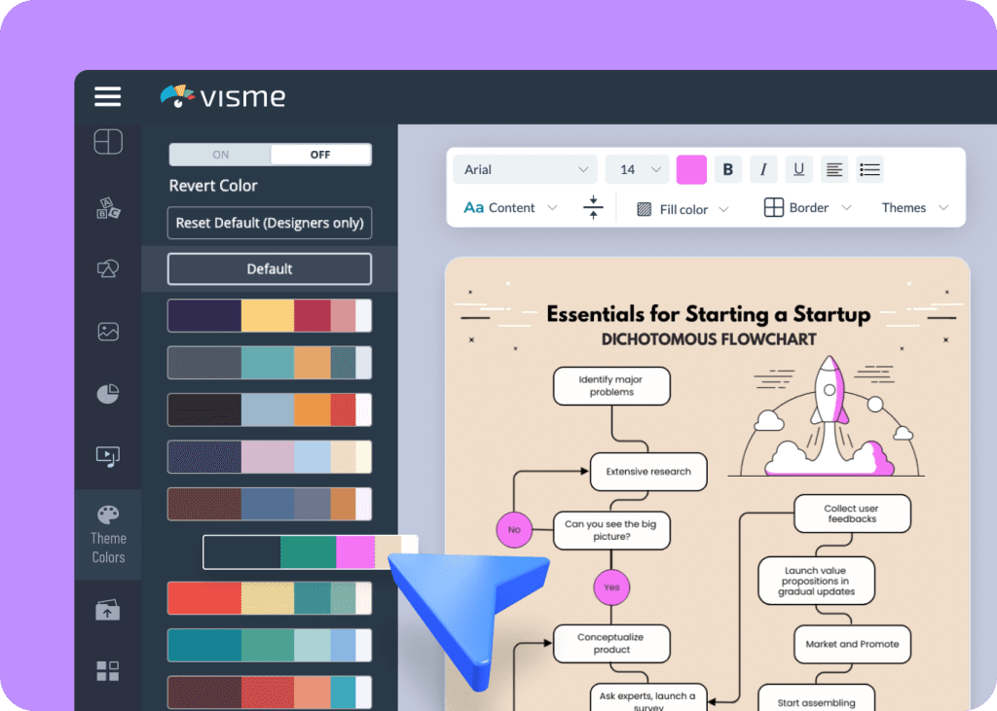Viewport: 997px width, 711px height.
Task: Open the Photos panel in the sidebar
Action: pyautogui.click(x=108, y=331)
